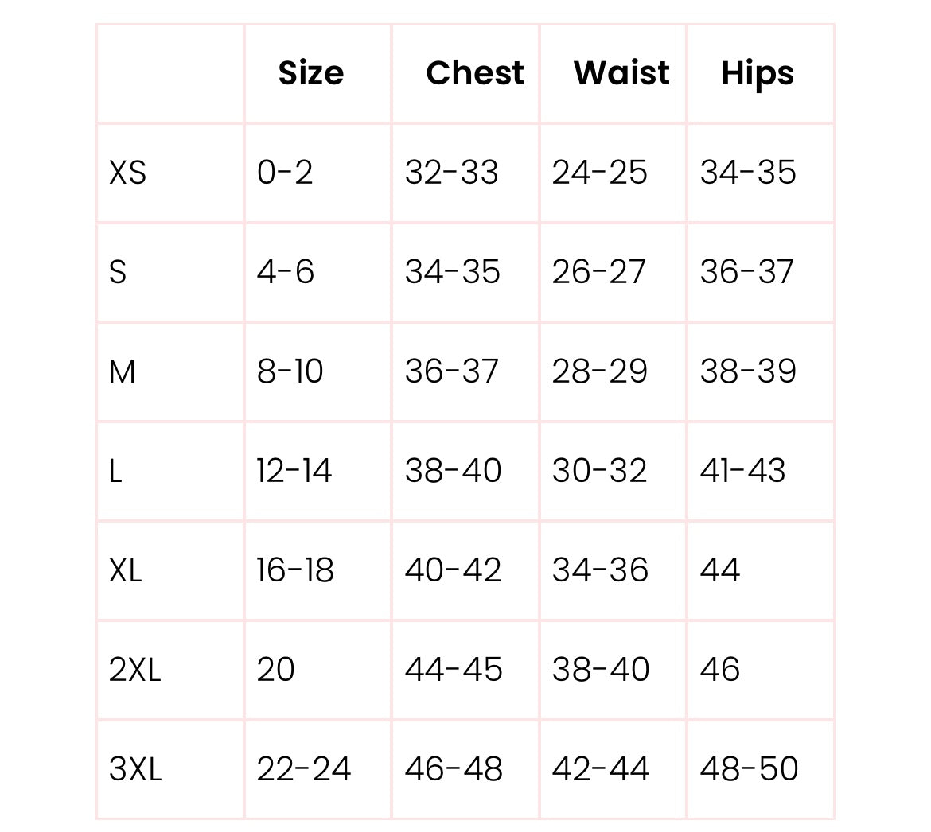
Task: Click the Waist column header
Action: (621, 73)
